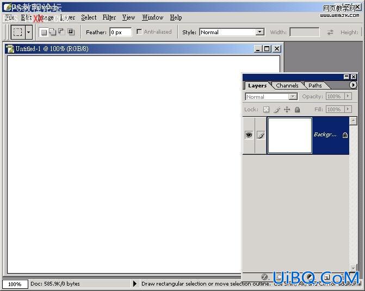
Task: Hide the Background layer with eye icon
Action: 249,135
